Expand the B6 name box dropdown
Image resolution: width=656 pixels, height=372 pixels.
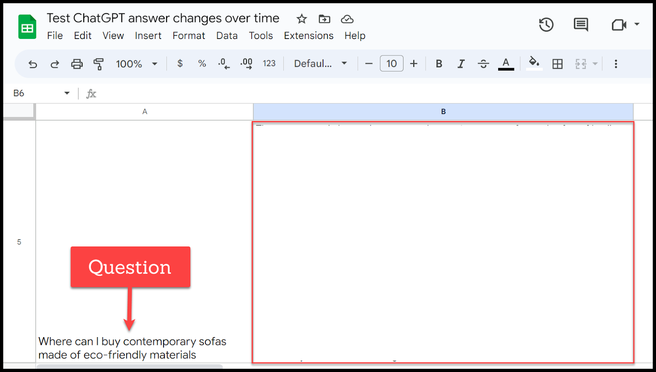pyautogui.click(x=67, y=93)
